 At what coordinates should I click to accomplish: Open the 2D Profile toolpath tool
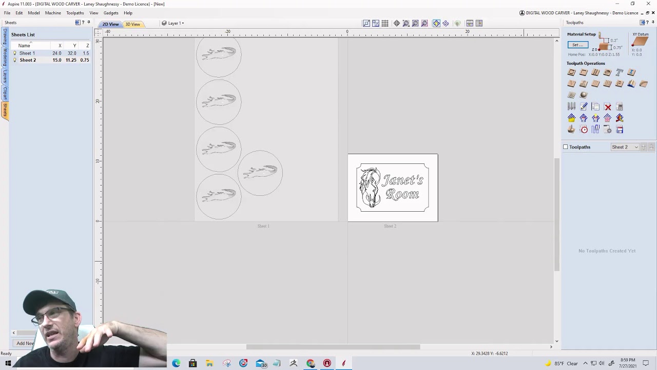571,72
